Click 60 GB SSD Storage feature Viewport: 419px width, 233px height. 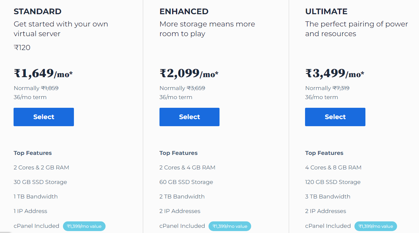click(x=186, y=182)
